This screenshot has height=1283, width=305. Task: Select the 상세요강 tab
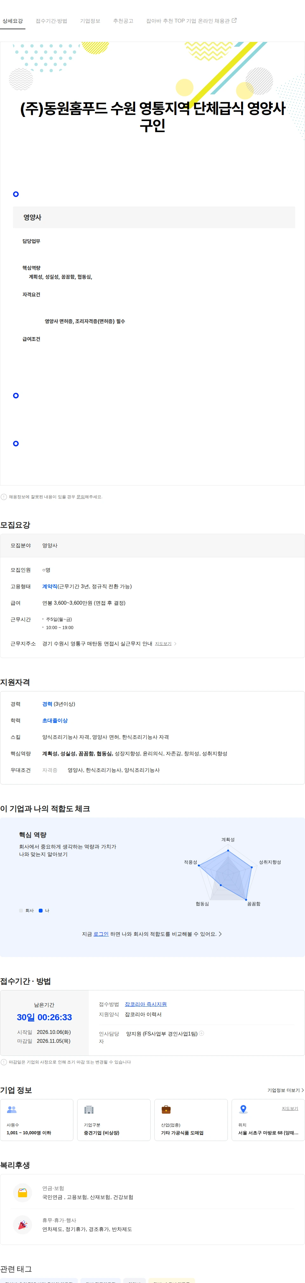[x=12, y=21]
